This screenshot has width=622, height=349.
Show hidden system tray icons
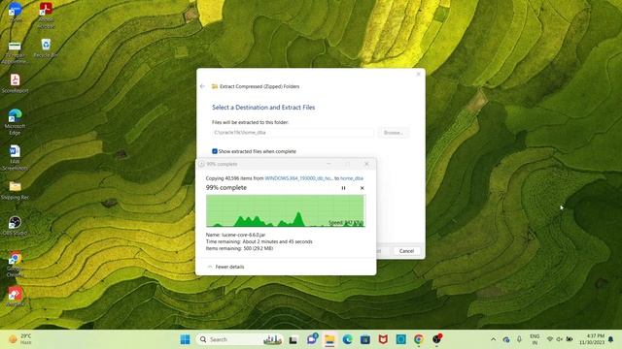(x=493, y=339)
